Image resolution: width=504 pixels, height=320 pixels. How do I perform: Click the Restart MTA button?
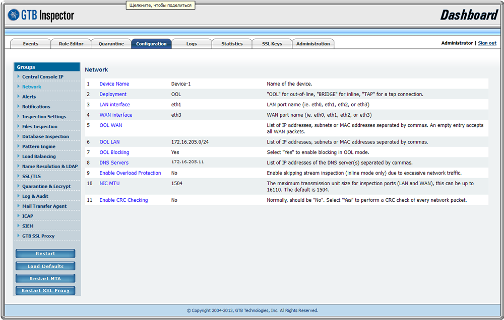(45, 279)
